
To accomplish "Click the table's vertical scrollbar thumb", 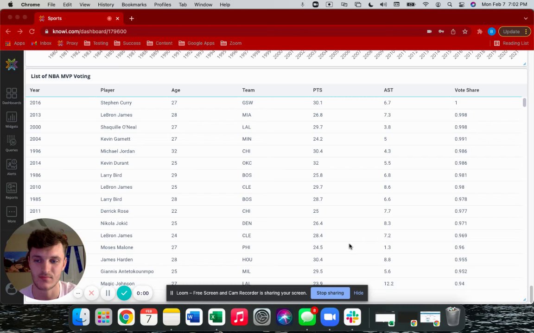I will click(x=524, y=102).
